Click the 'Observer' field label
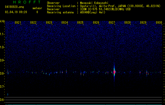Viewport: 165px width, 105px height. tap(53, 3)
